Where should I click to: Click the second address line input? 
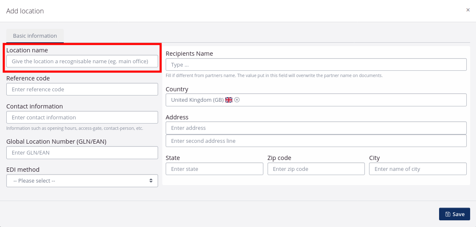click(x=316, y=141)
